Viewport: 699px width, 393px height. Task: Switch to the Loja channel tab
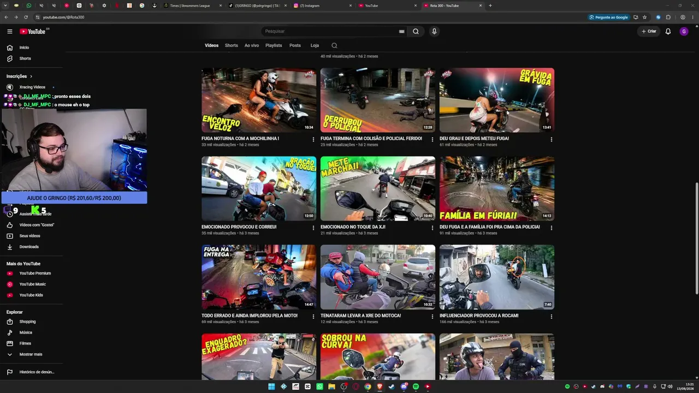[315, 45]
